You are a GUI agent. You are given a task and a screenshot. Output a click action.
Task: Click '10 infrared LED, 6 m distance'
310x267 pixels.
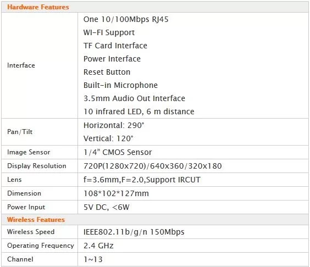tap(139, 112)
